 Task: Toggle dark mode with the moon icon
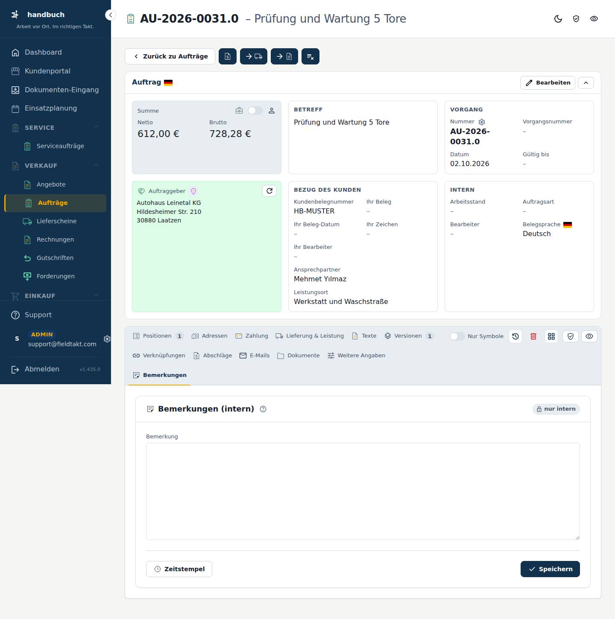558,19
